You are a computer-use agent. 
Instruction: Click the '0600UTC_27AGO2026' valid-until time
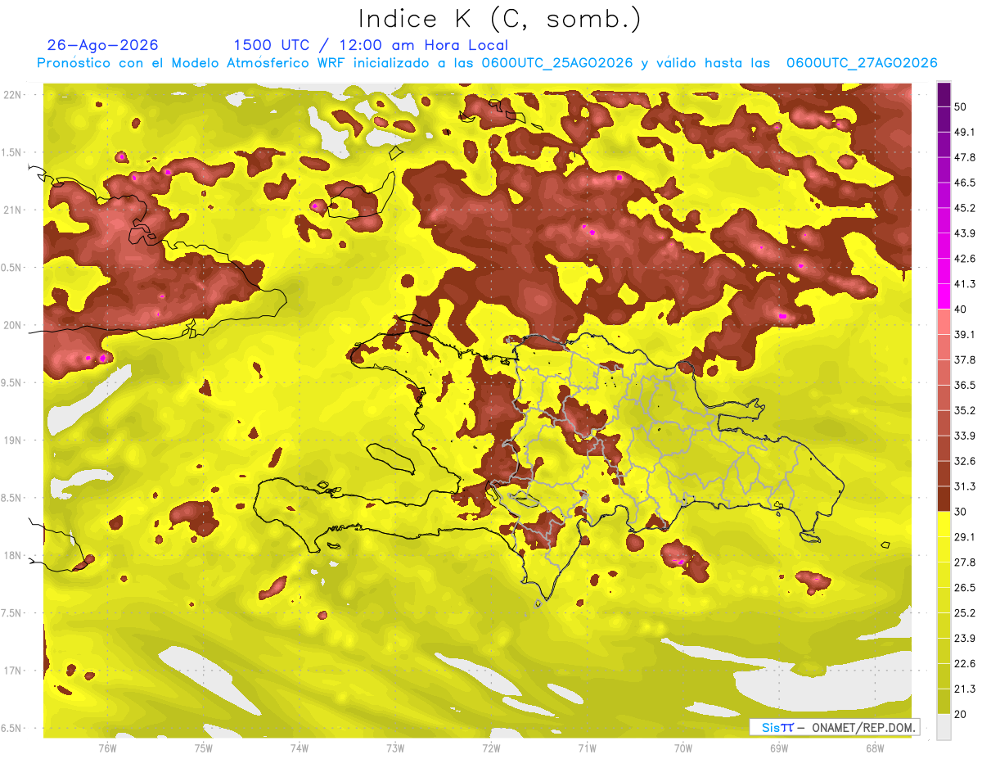pos(862,63)
